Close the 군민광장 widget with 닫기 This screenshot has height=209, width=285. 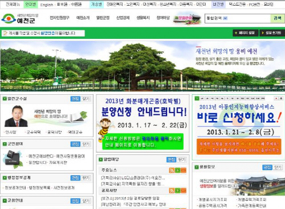[x=86, y=144]
